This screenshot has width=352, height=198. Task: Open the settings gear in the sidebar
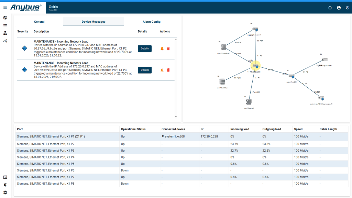(x=5, y=192)
